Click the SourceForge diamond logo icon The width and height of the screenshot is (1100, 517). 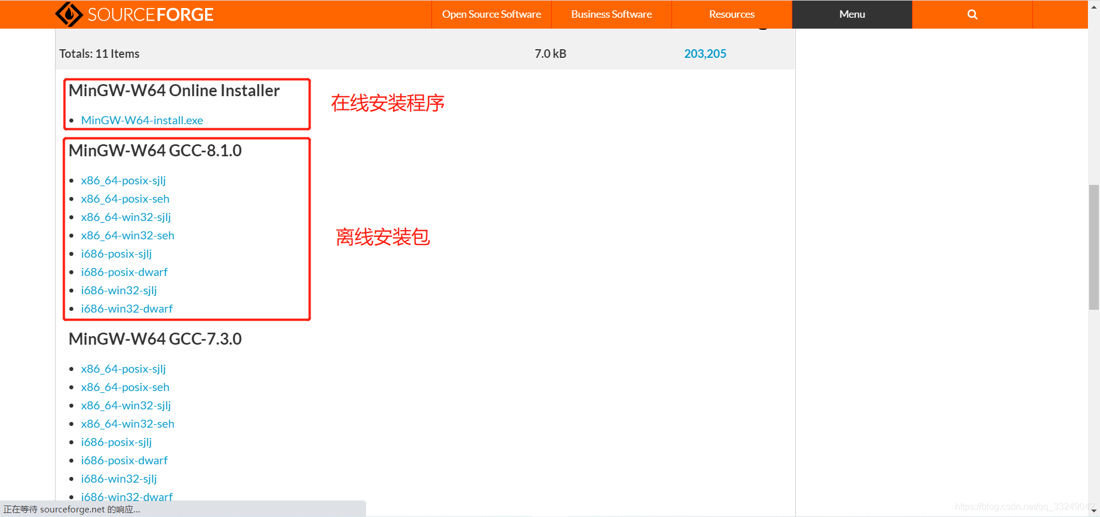[69, 14]
